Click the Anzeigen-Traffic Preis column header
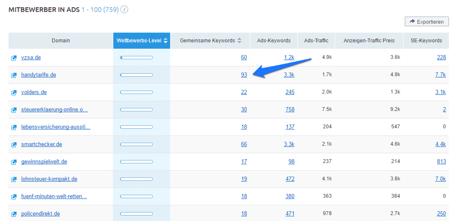 tap(369, 41)
